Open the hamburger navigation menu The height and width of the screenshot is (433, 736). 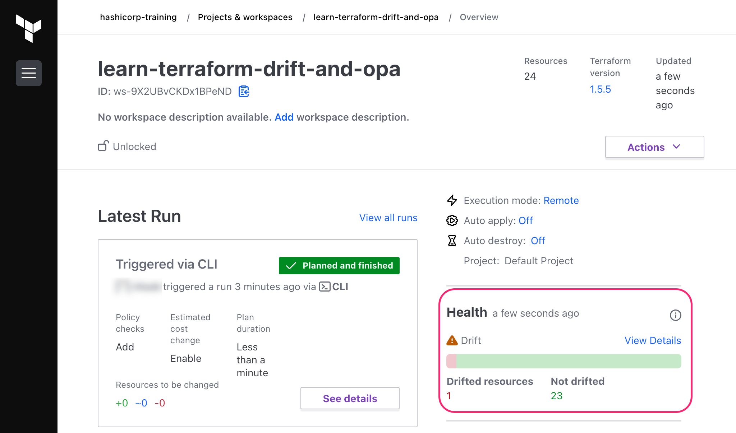[29, 73]
